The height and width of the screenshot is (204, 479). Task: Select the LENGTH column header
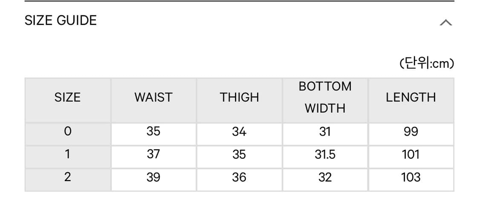tap(411, 98)
